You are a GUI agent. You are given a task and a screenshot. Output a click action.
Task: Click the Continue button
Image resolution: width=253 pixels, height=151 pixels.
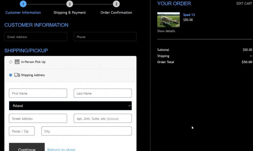tap(27, 147)
